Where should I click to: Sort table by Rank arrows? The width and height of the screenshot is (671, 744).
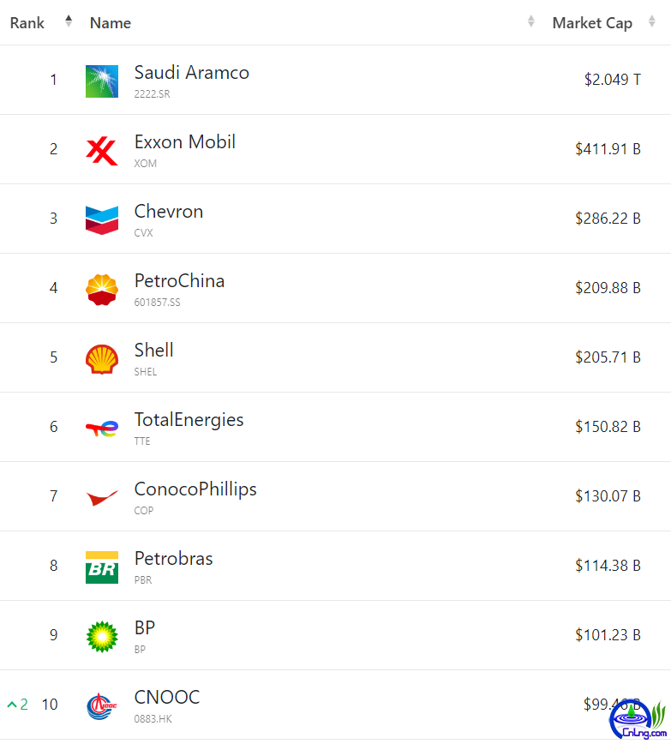point(69,21)
